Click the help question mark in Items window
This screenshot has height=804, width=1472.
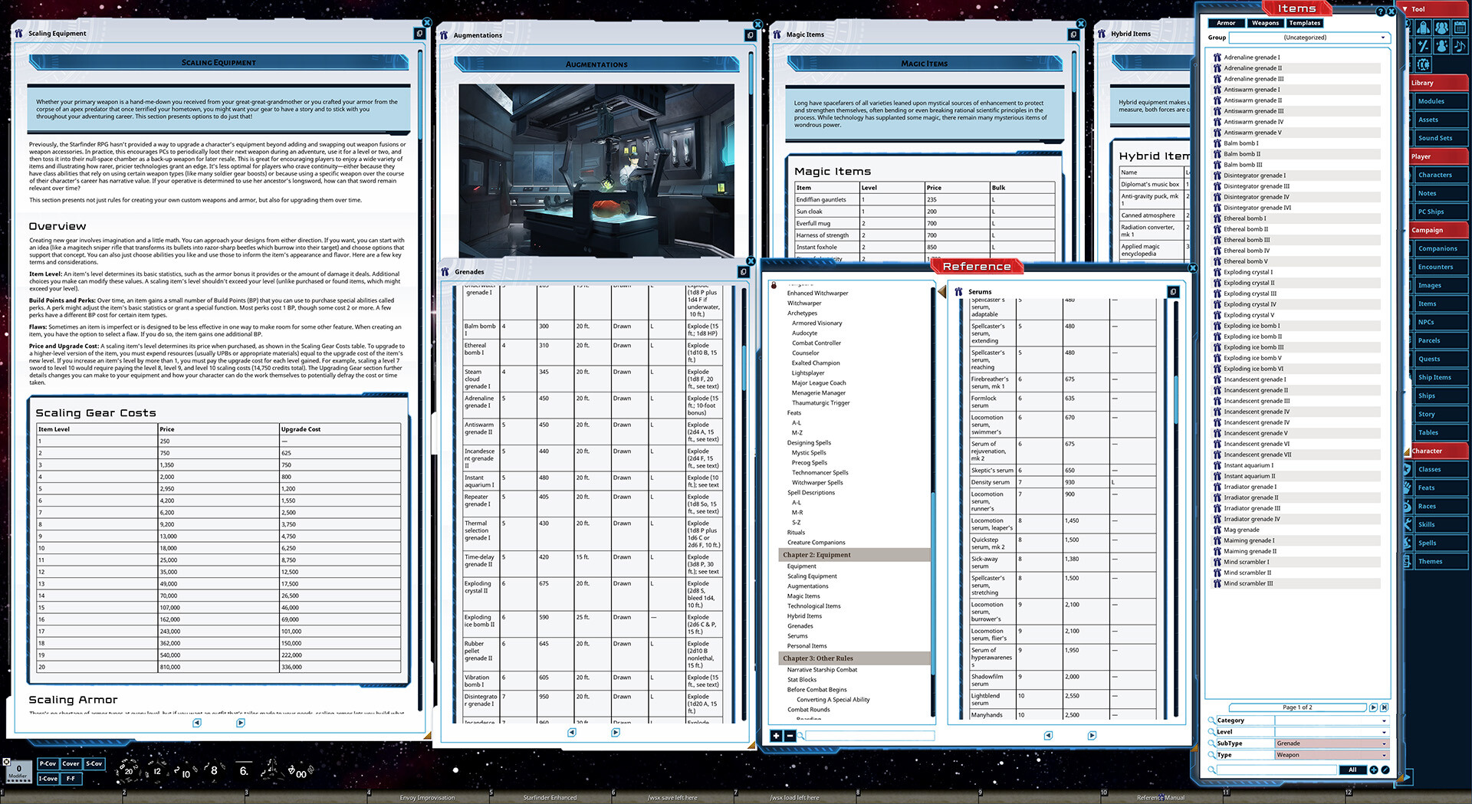pyautogui.click(x=1381, y=11)
